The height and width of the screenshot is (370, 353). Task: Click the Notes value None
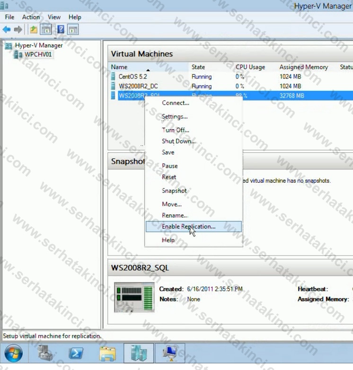click(194, 299)
